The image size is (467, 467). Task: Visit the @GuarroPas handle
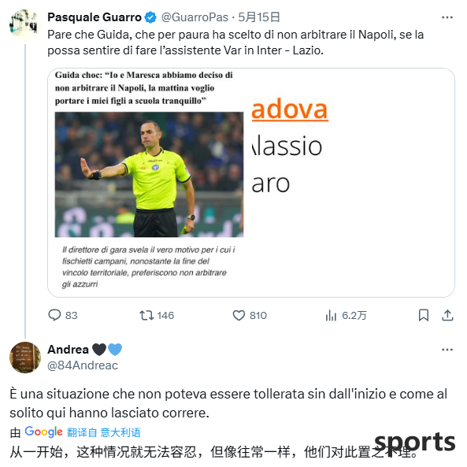coord(195,17)
